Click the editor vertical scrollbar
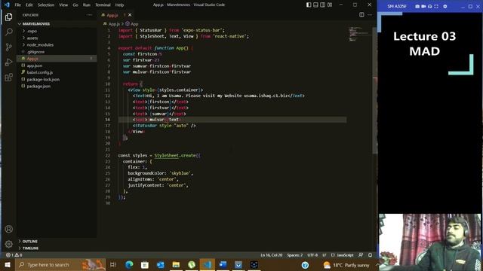 tap(375, 90)
